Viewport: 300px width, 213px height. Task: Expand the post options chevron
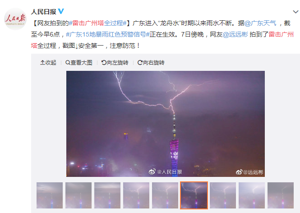295,12
